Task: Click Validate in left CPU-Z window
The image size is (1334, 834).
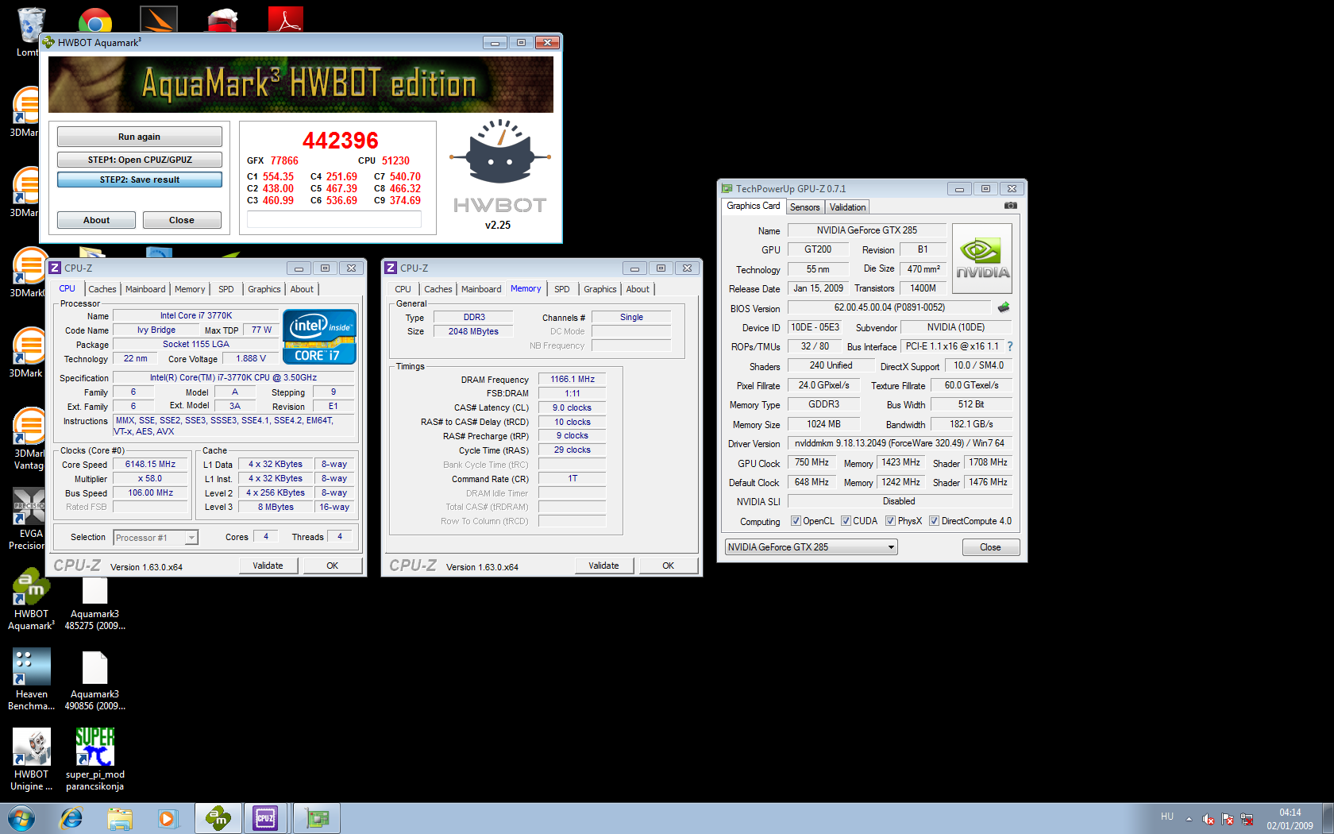Action: tap(268, 566)
